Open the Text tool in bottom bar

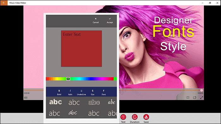point(123,119)
